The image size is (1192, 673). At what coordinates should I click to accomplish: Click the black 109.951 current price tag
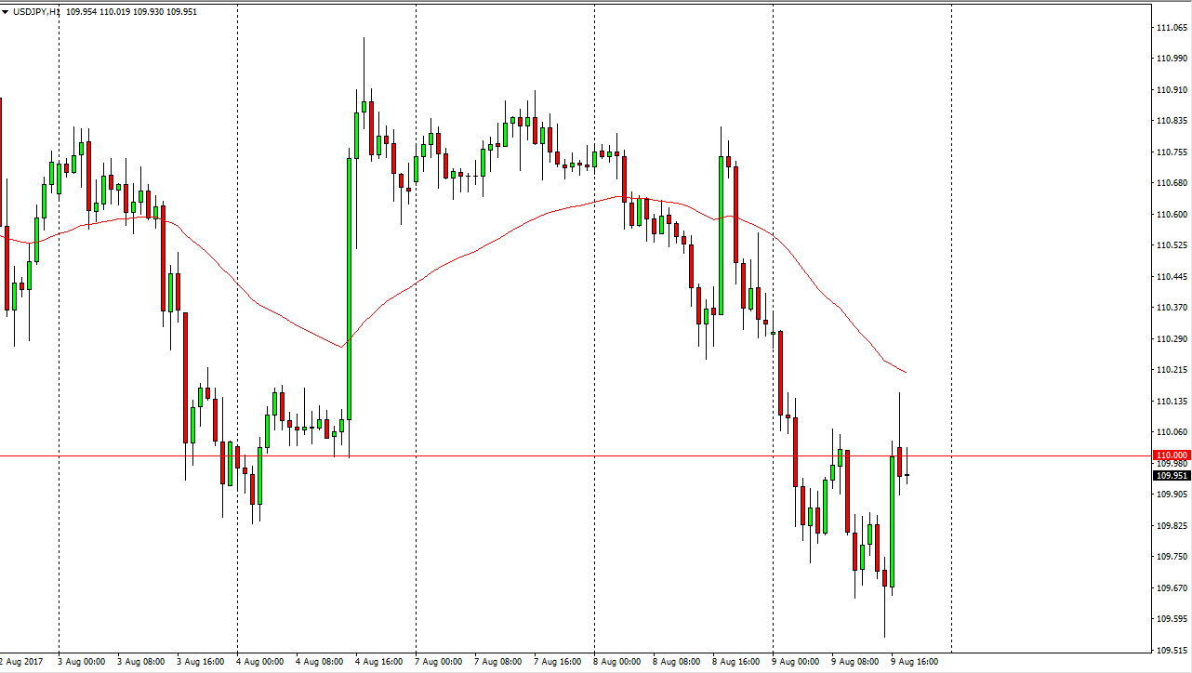(x=1171, y=475)
